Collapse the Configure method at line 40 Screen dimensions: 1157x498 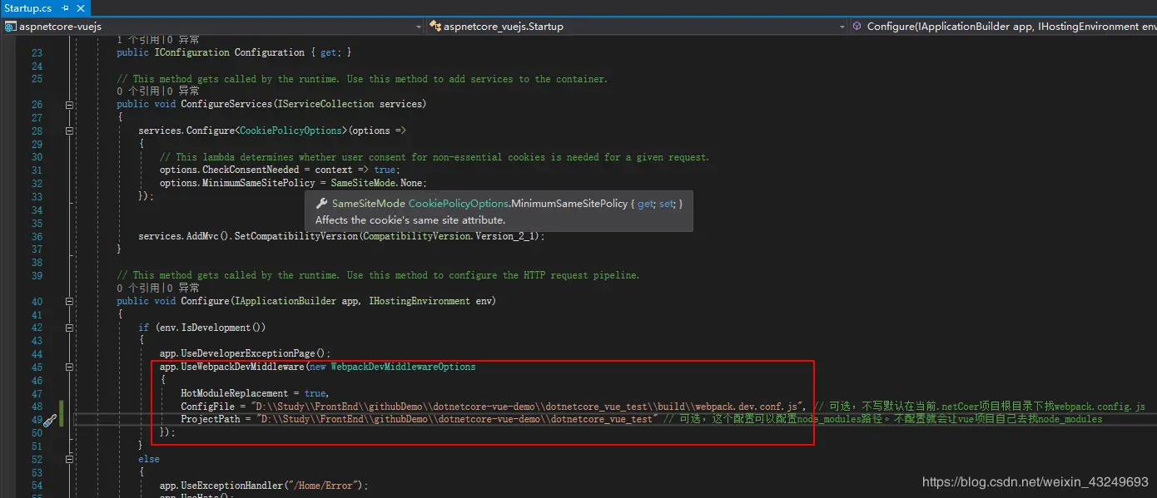(69, 302)
